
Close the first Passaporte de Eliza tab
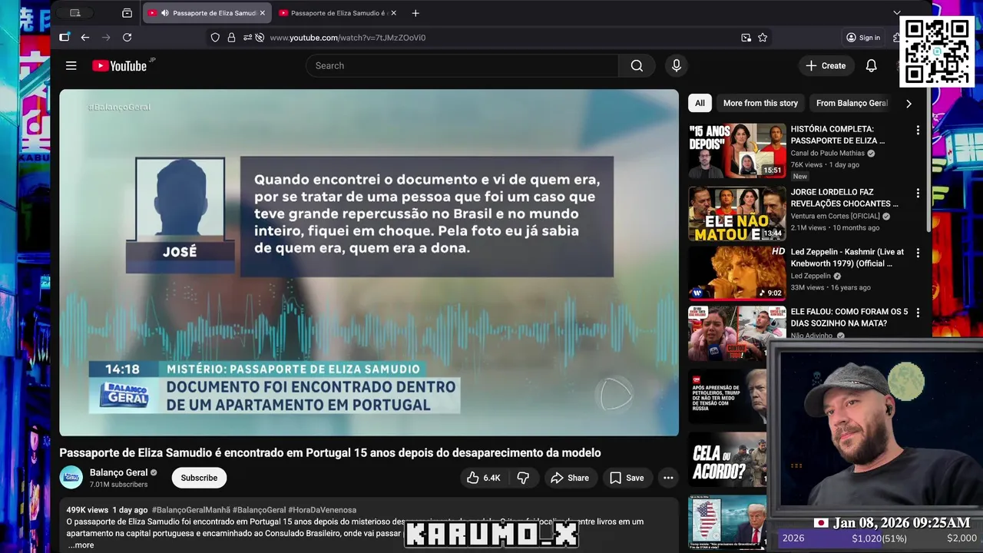pos(262,13)
